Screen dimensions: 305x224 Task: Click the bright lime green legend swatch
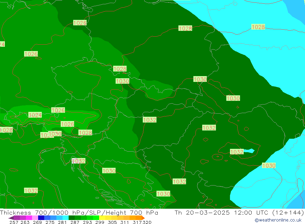click(x=96, y=218)
